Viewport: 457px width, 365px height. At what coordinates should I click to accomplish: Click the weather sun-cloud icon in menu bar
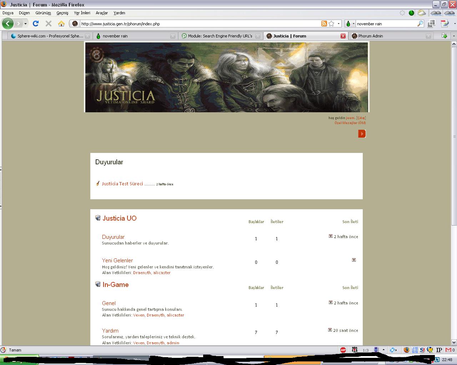coord(422,13)
